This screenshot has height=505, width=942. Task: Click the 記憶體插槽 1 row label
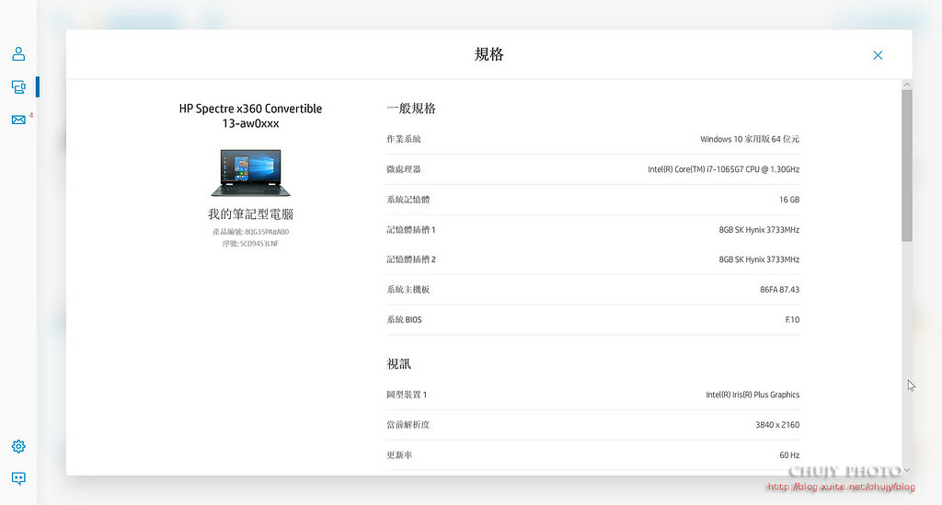pos(411,229)
